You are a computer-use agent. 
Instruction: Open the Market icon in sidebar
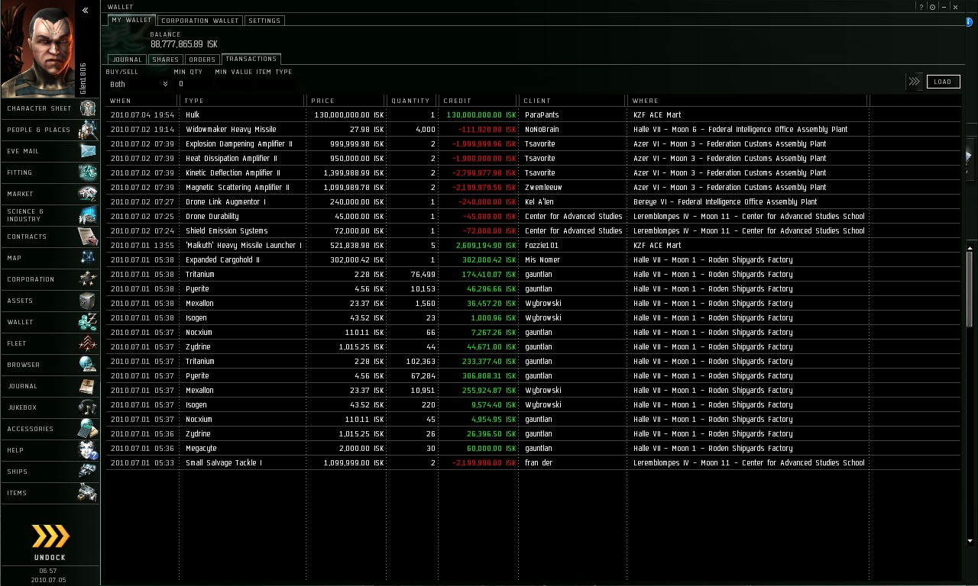coord(88,194)
